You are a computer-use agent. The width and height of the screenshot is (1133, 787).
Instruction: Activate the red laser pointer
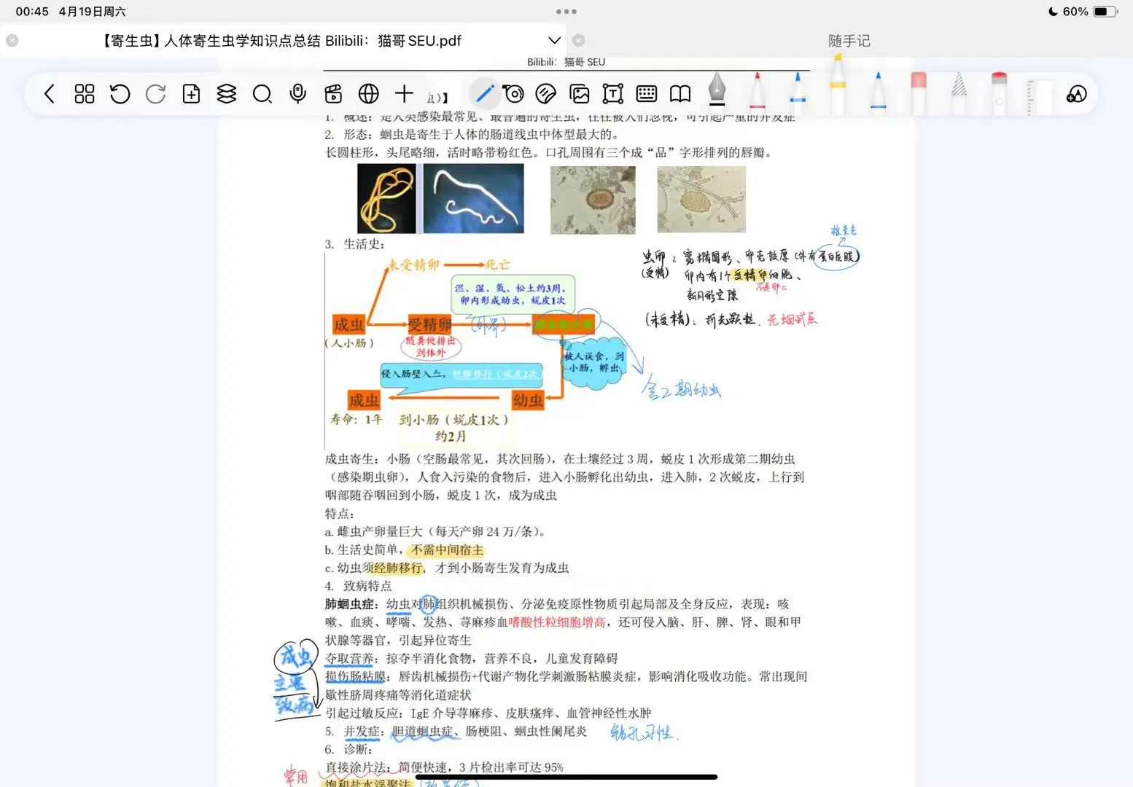(x=999, y=93)
